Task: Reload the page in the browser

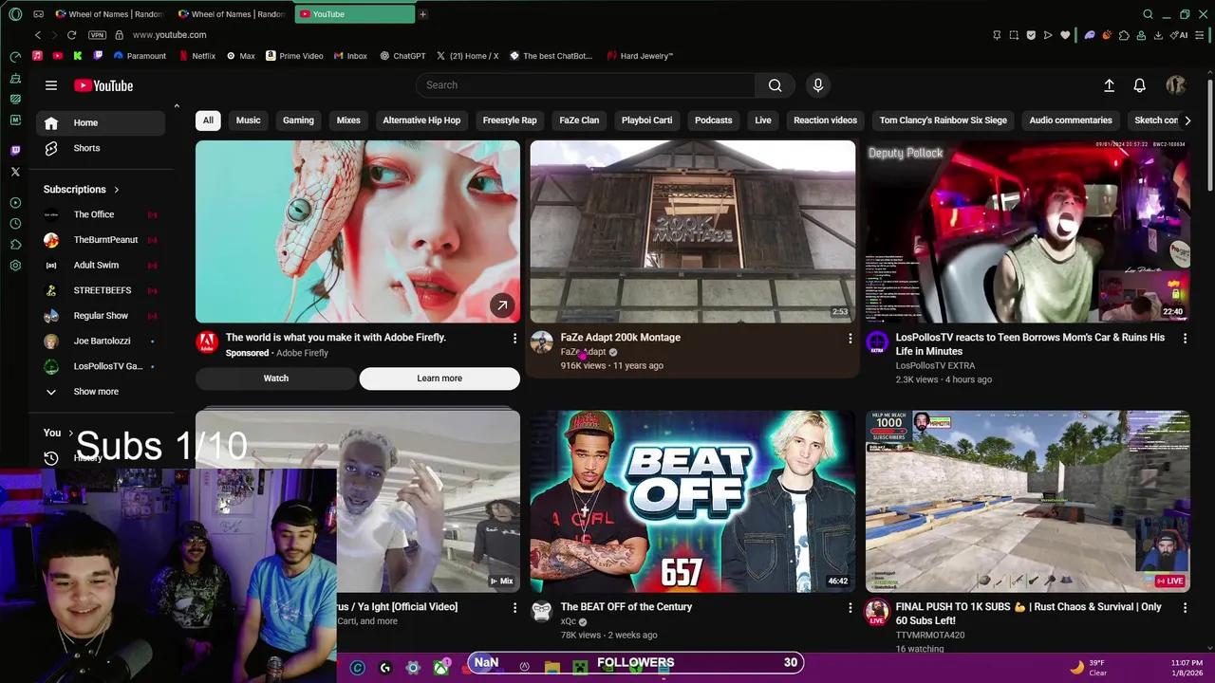Action: (x=71, y=35)
